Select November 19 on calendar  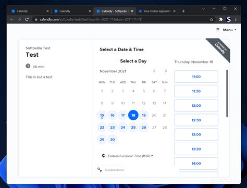(x=144, y=115)
